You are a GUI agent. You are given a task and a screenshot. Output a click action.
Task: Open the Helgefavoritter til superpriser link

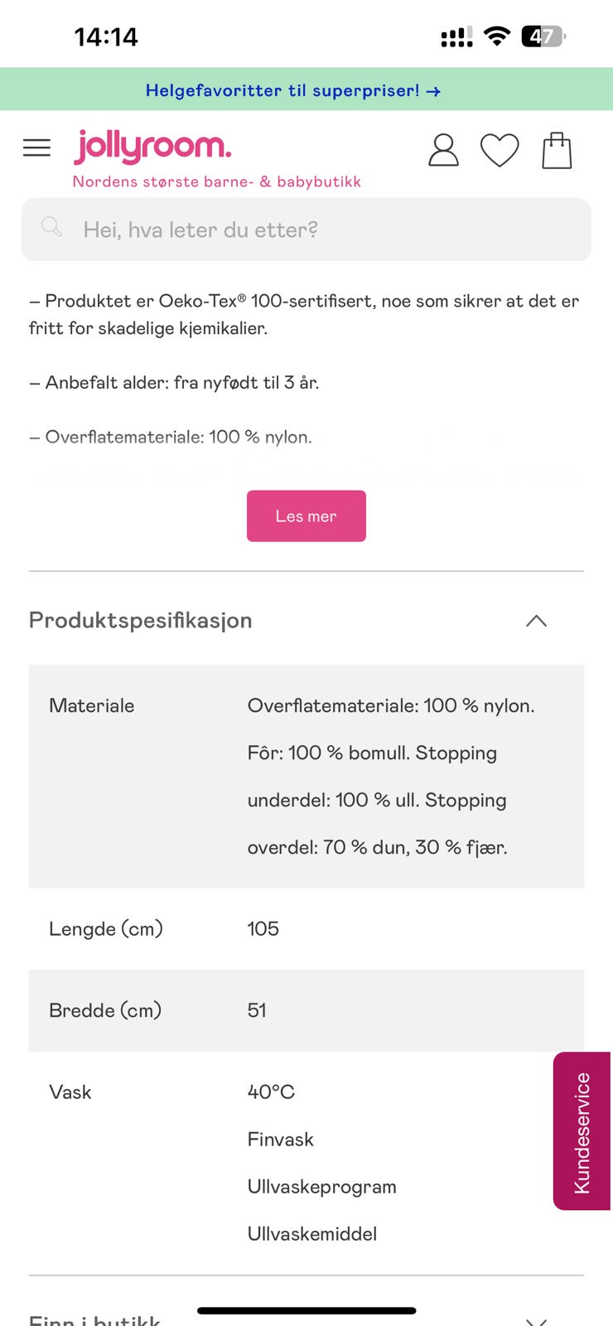coord(282,90)
